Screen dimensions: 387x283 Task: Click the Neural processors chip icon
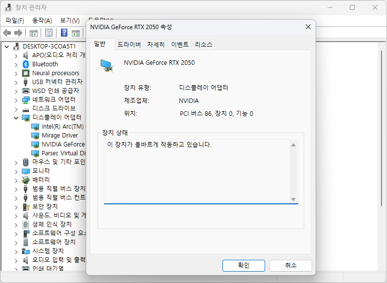pos(26,73)
